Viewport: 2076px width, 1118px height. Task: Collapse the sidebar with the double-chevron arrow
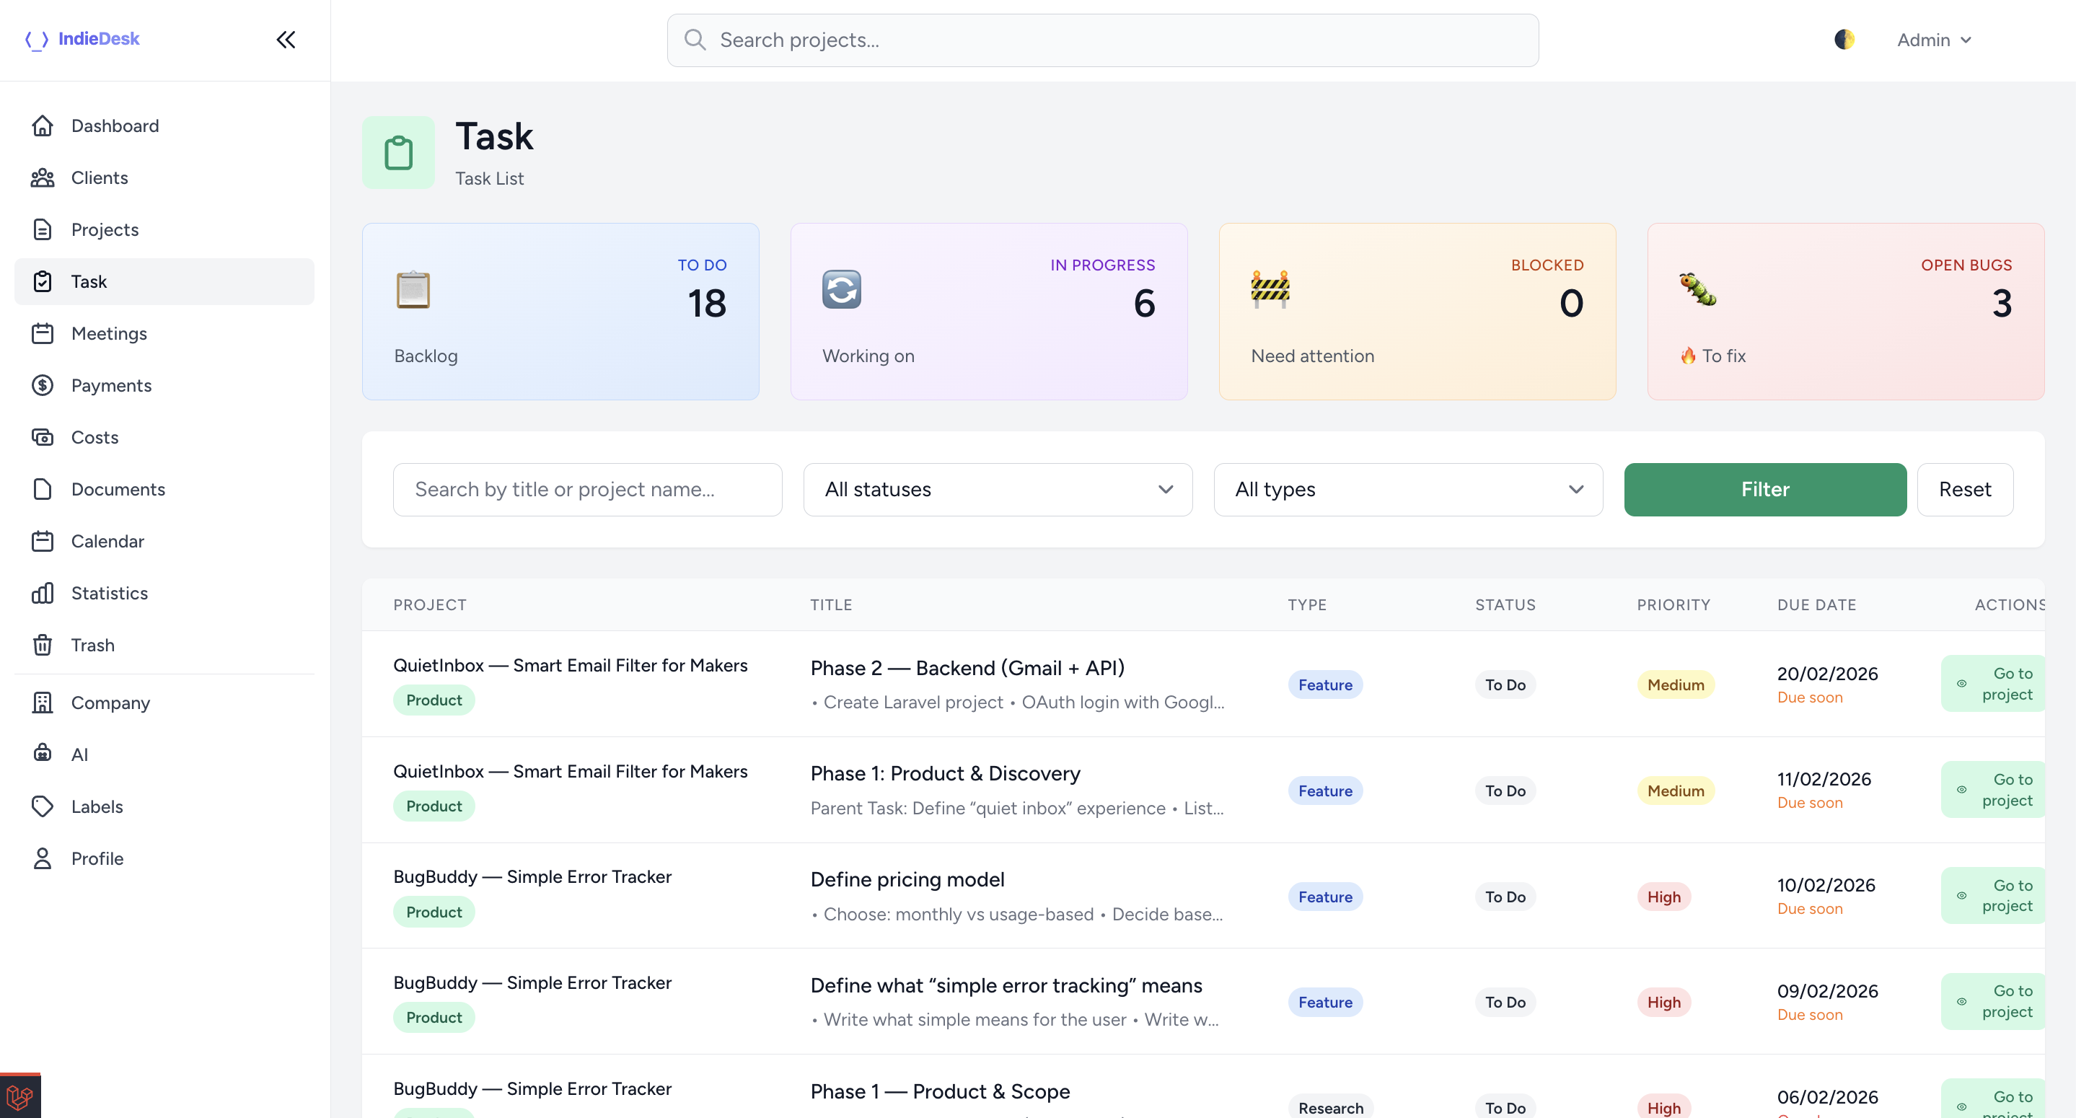click(x=286, y=39)
